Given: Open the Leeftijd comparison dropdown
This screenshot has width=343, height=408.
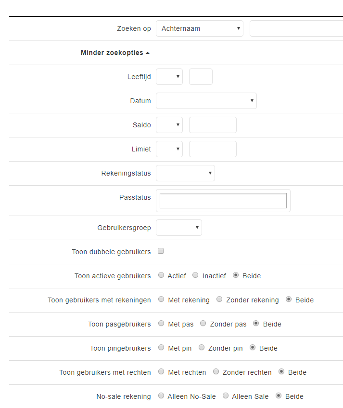Looking at the screenshot, I should (169, 77).
